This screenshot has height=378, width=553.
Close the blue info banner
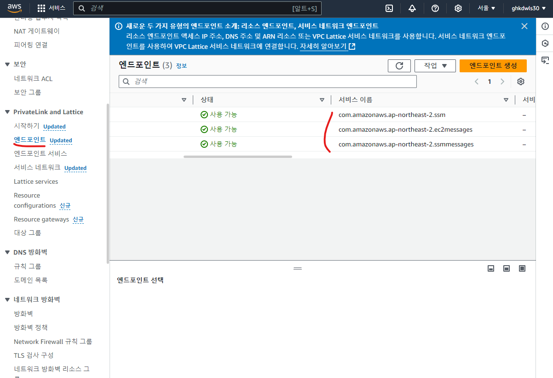pyautogui.click(x=524, y=26)
